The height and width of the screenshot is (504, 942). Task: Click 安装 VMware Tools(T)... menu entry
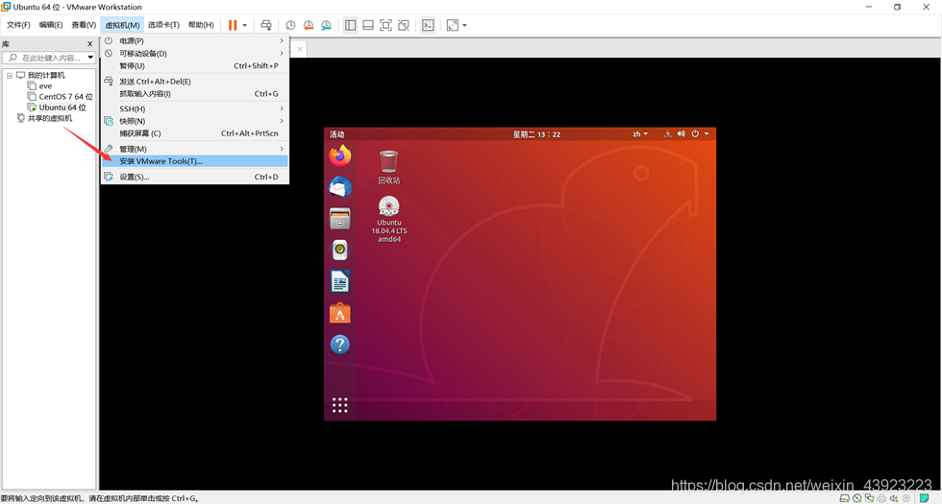point(195,161)
